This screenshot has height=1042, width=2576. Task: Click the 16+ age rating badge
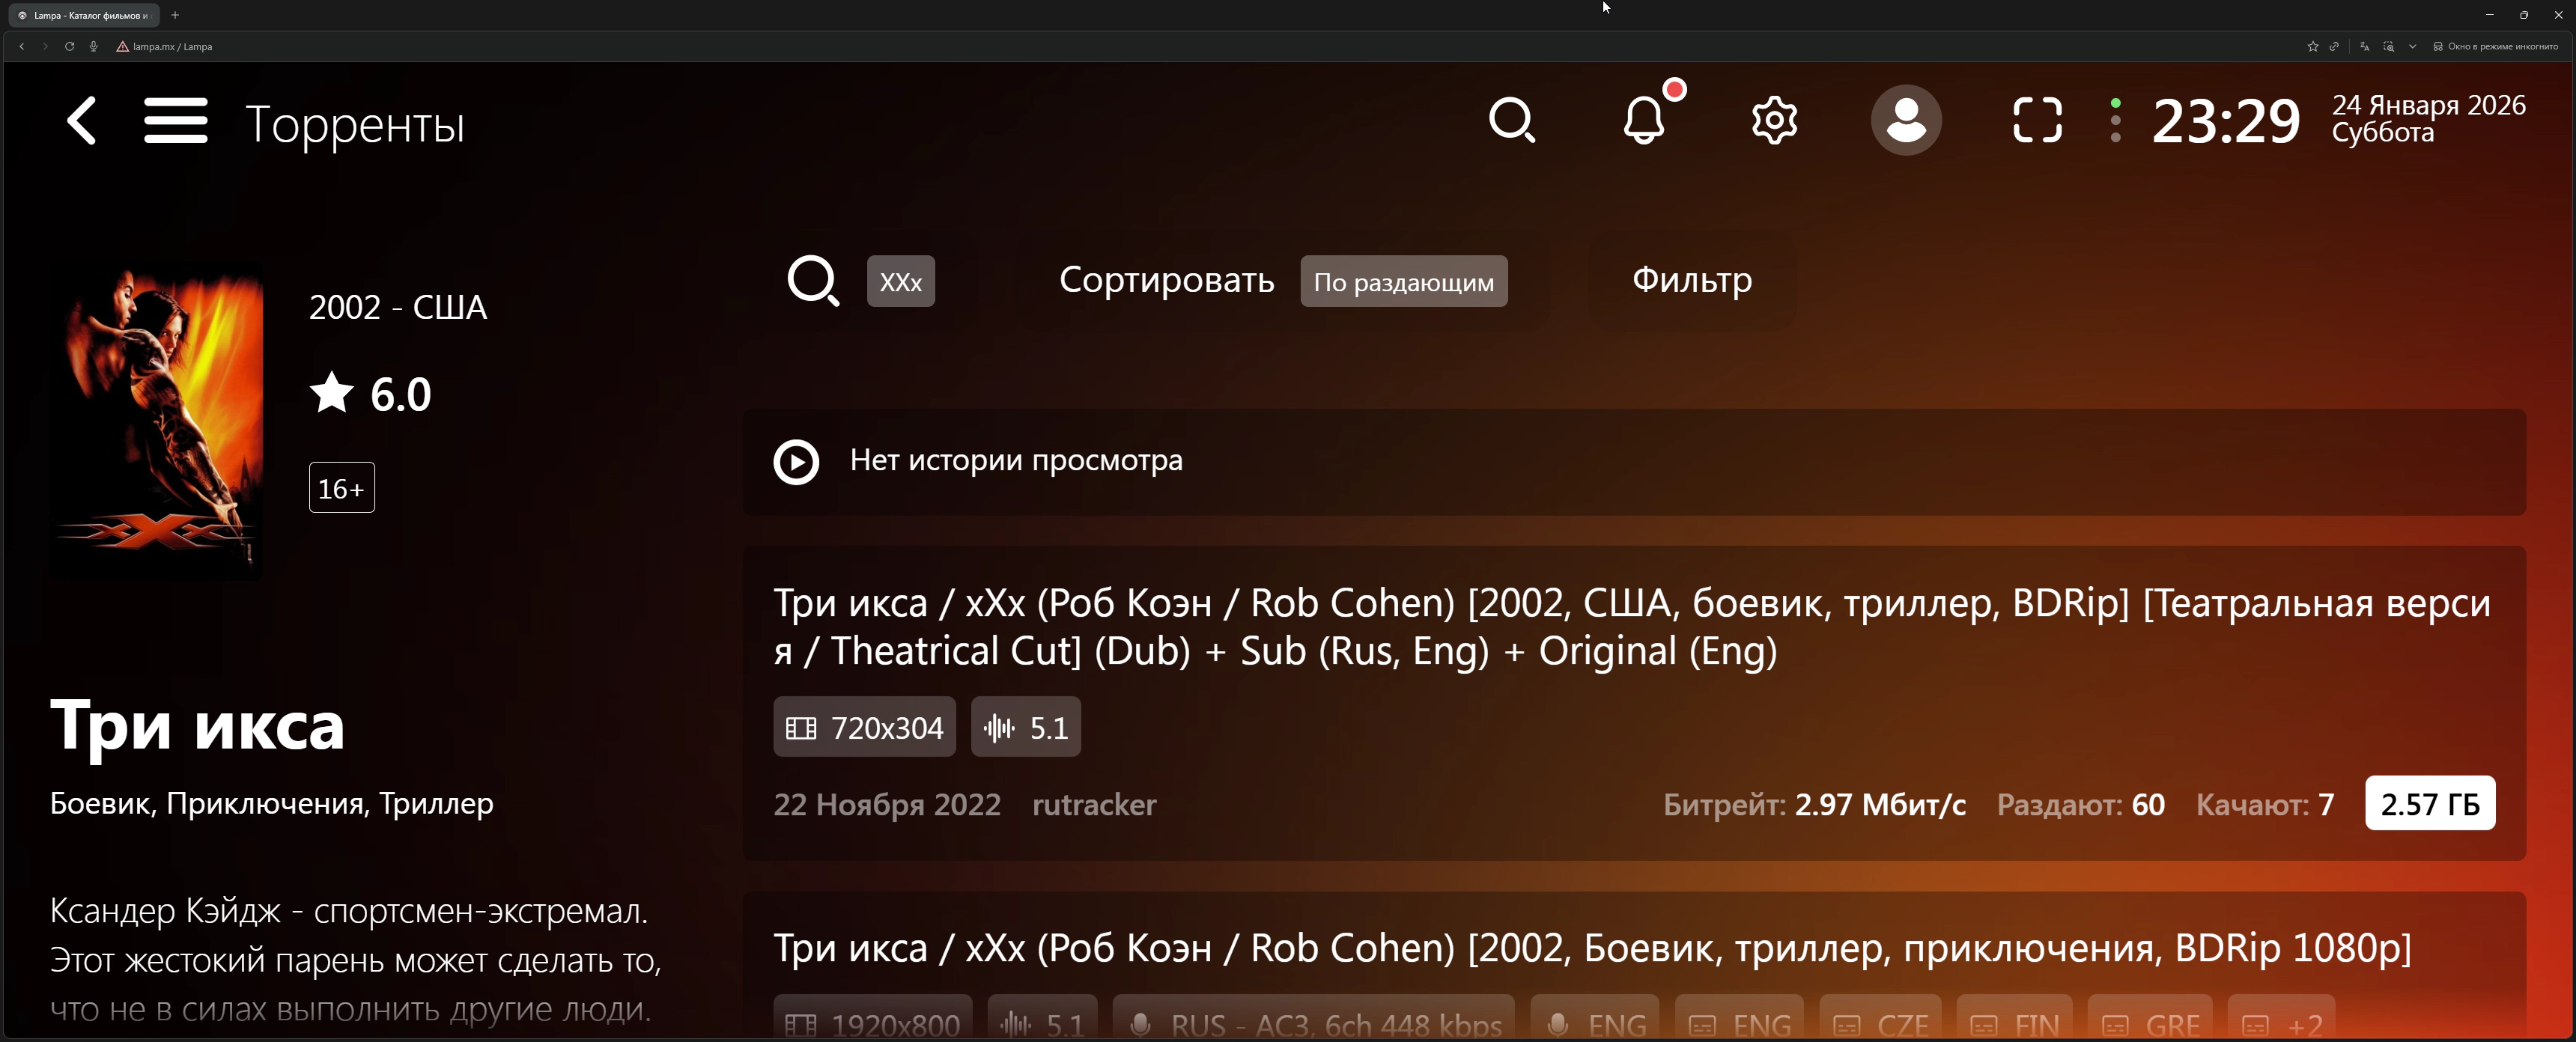coord(341,487)
